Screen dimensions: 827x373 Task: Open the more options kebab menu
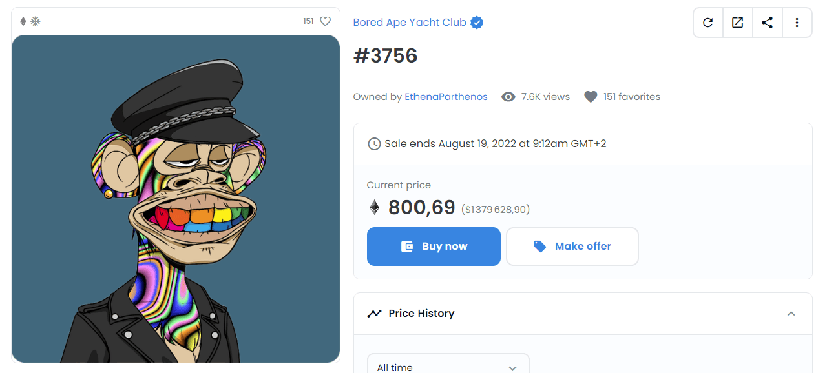click(797, 22)
